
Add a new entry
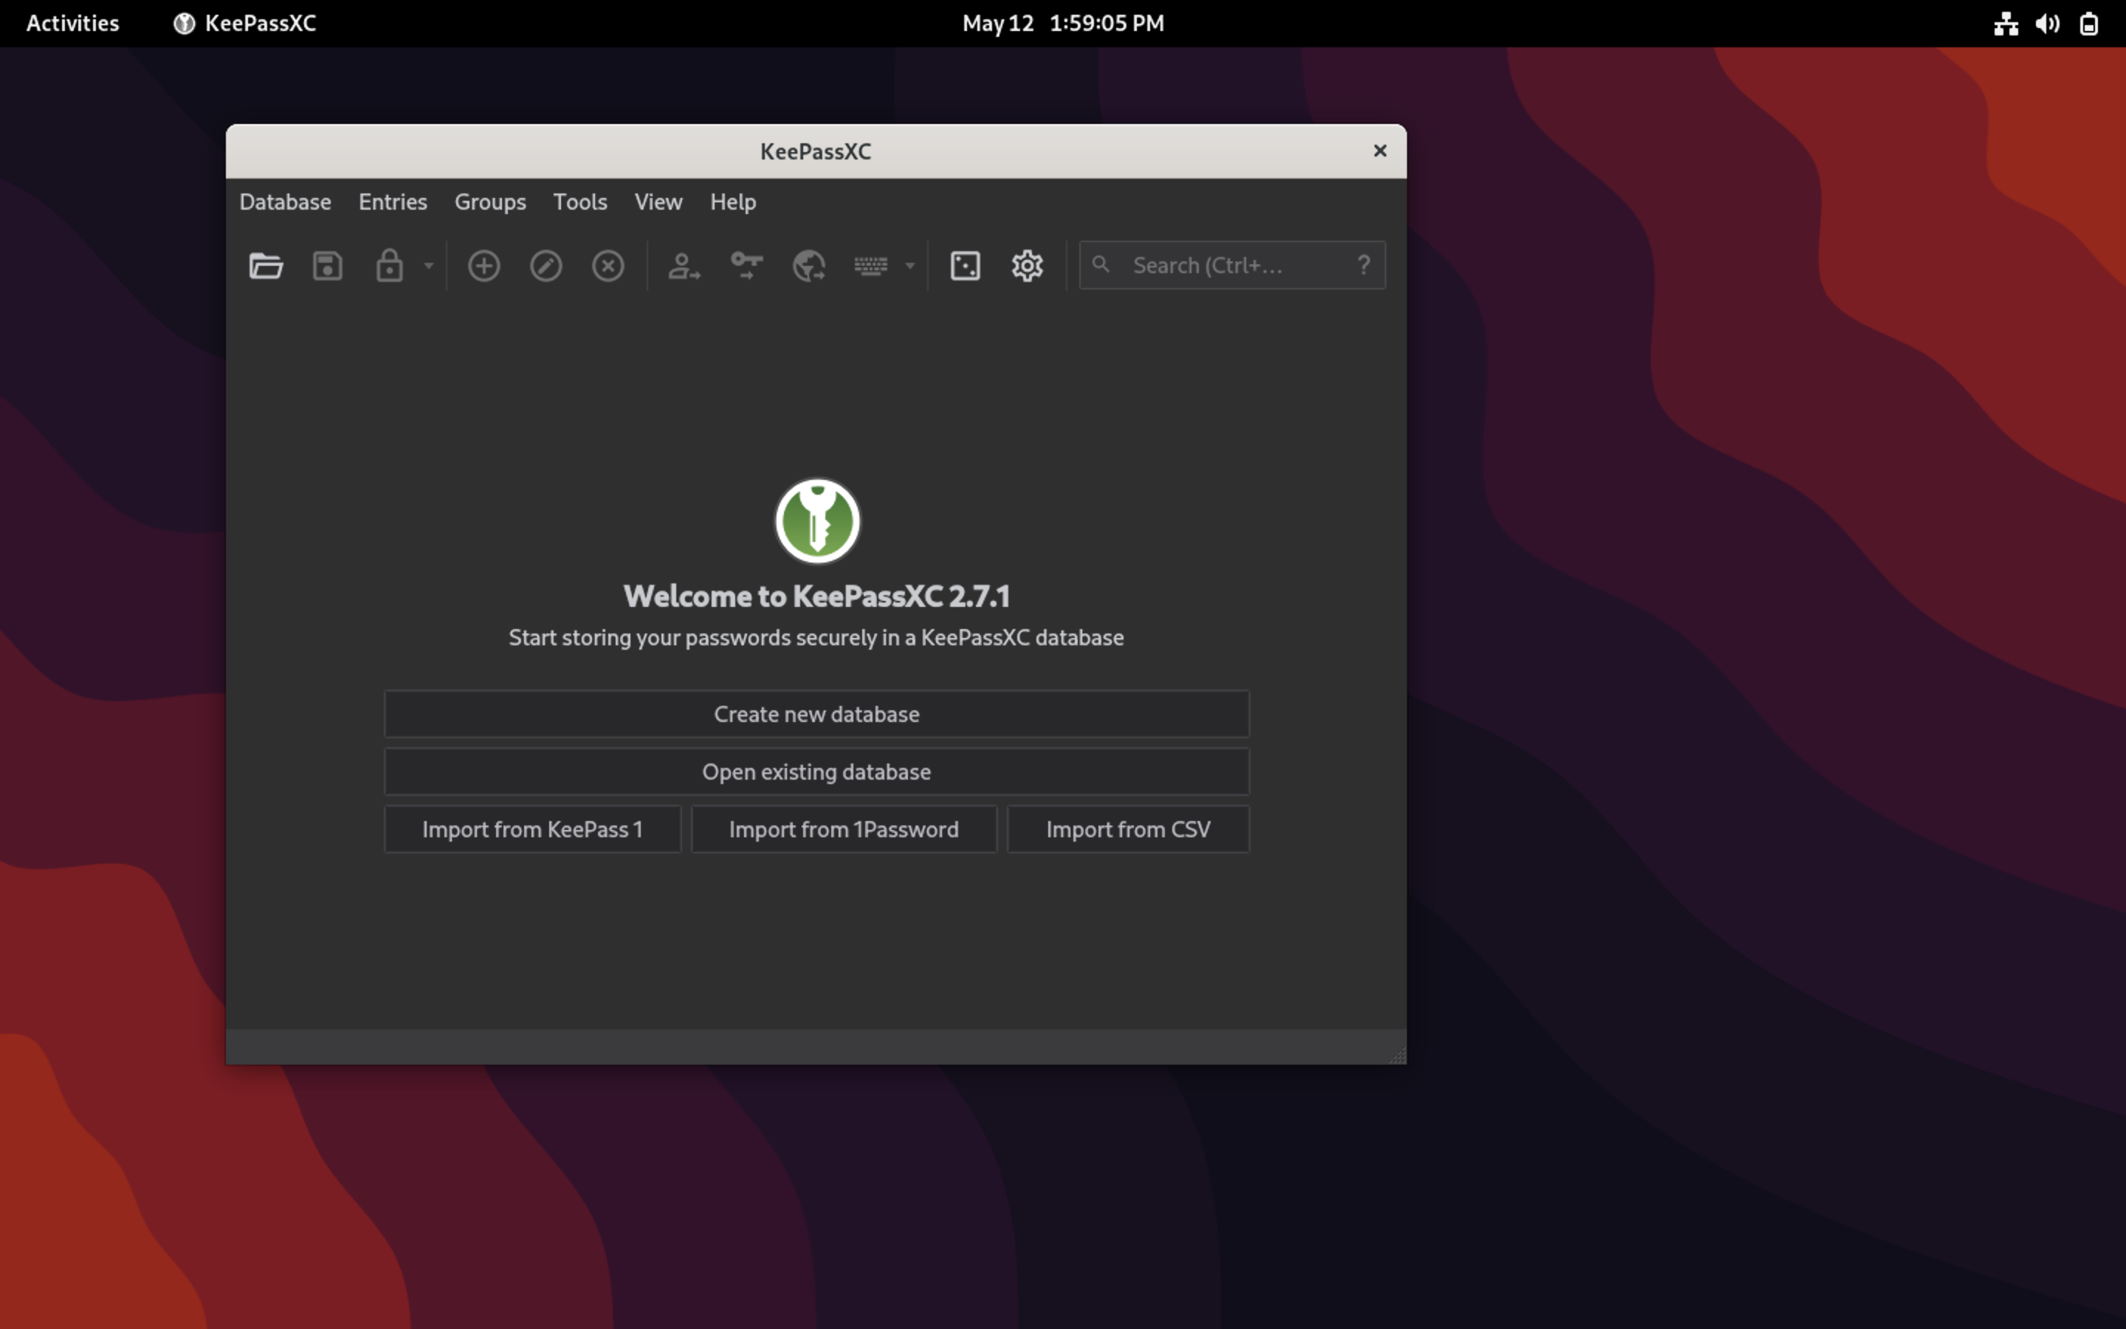click(x=484, y=266)
